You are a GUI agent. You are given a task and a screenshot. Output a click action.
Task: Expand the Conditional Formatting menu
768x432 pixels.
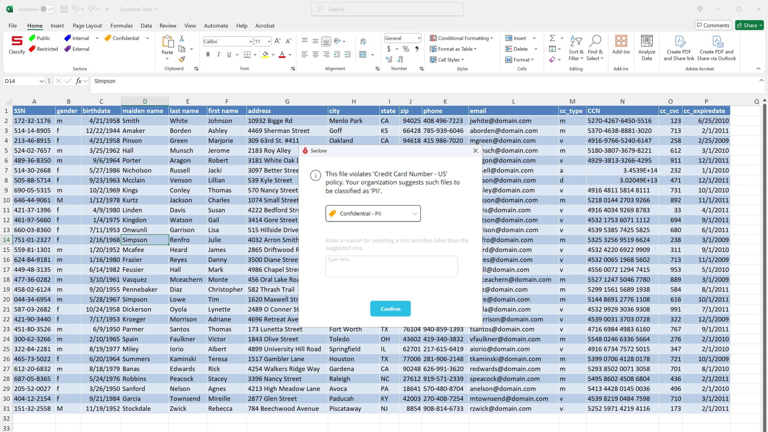[461, 38]
